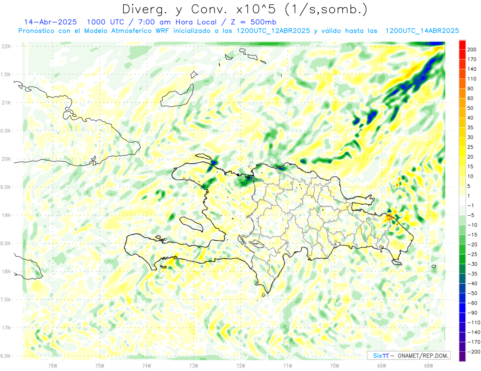The image size is (481, 371).
Task: Click the dark purple swatch ending the color scale
Action: tap(462, 357)
